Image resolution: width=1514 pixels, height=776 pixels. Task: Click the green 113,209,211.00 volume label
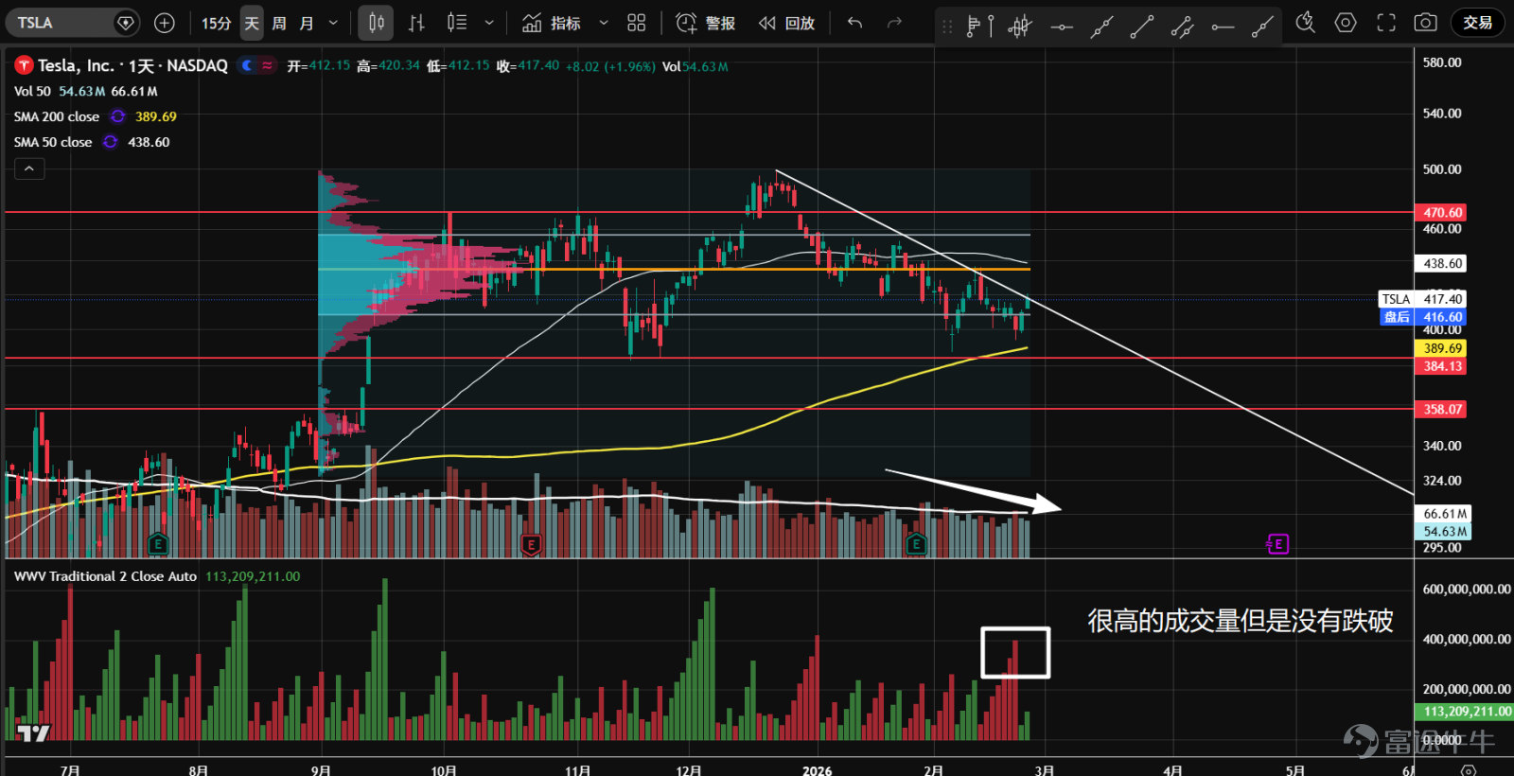pyautogui.click(x=1465, y=712)
